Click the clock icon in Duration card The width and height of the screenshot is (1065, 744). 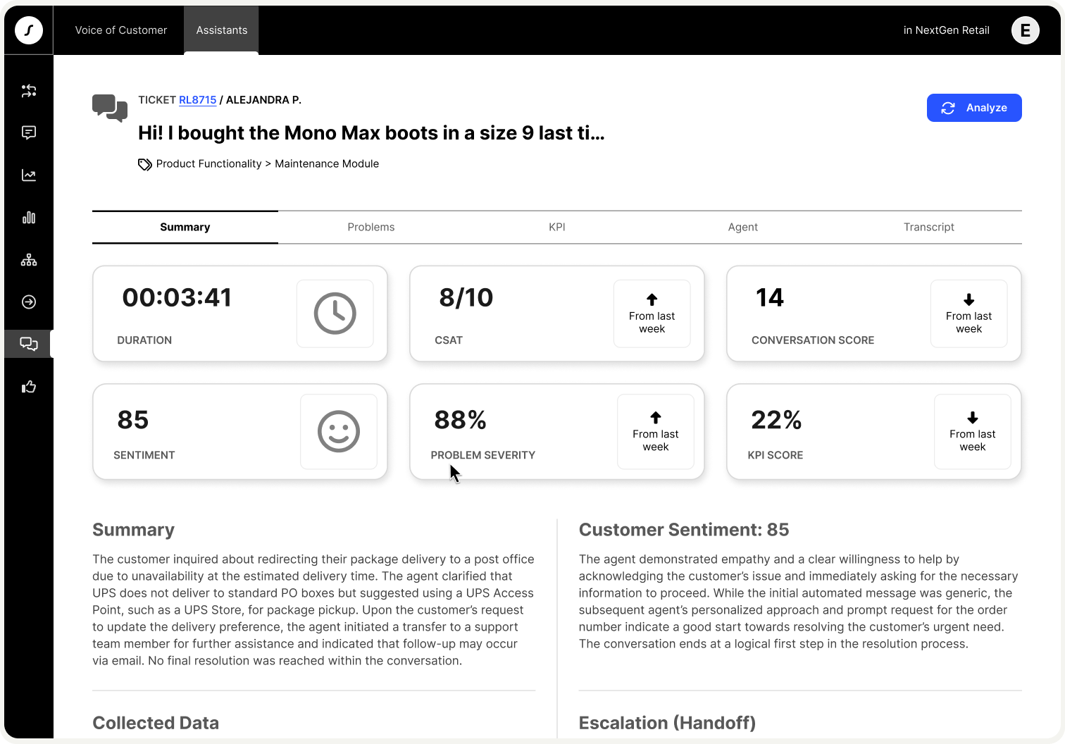(x=335, y=314)
